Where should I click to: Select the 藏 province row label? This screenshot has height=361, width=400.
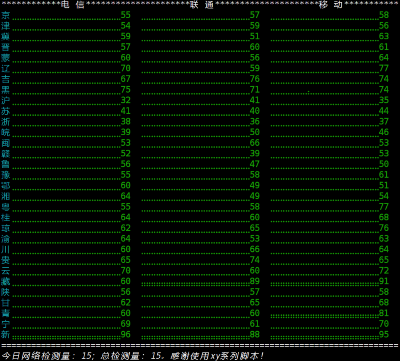(6, 281)
